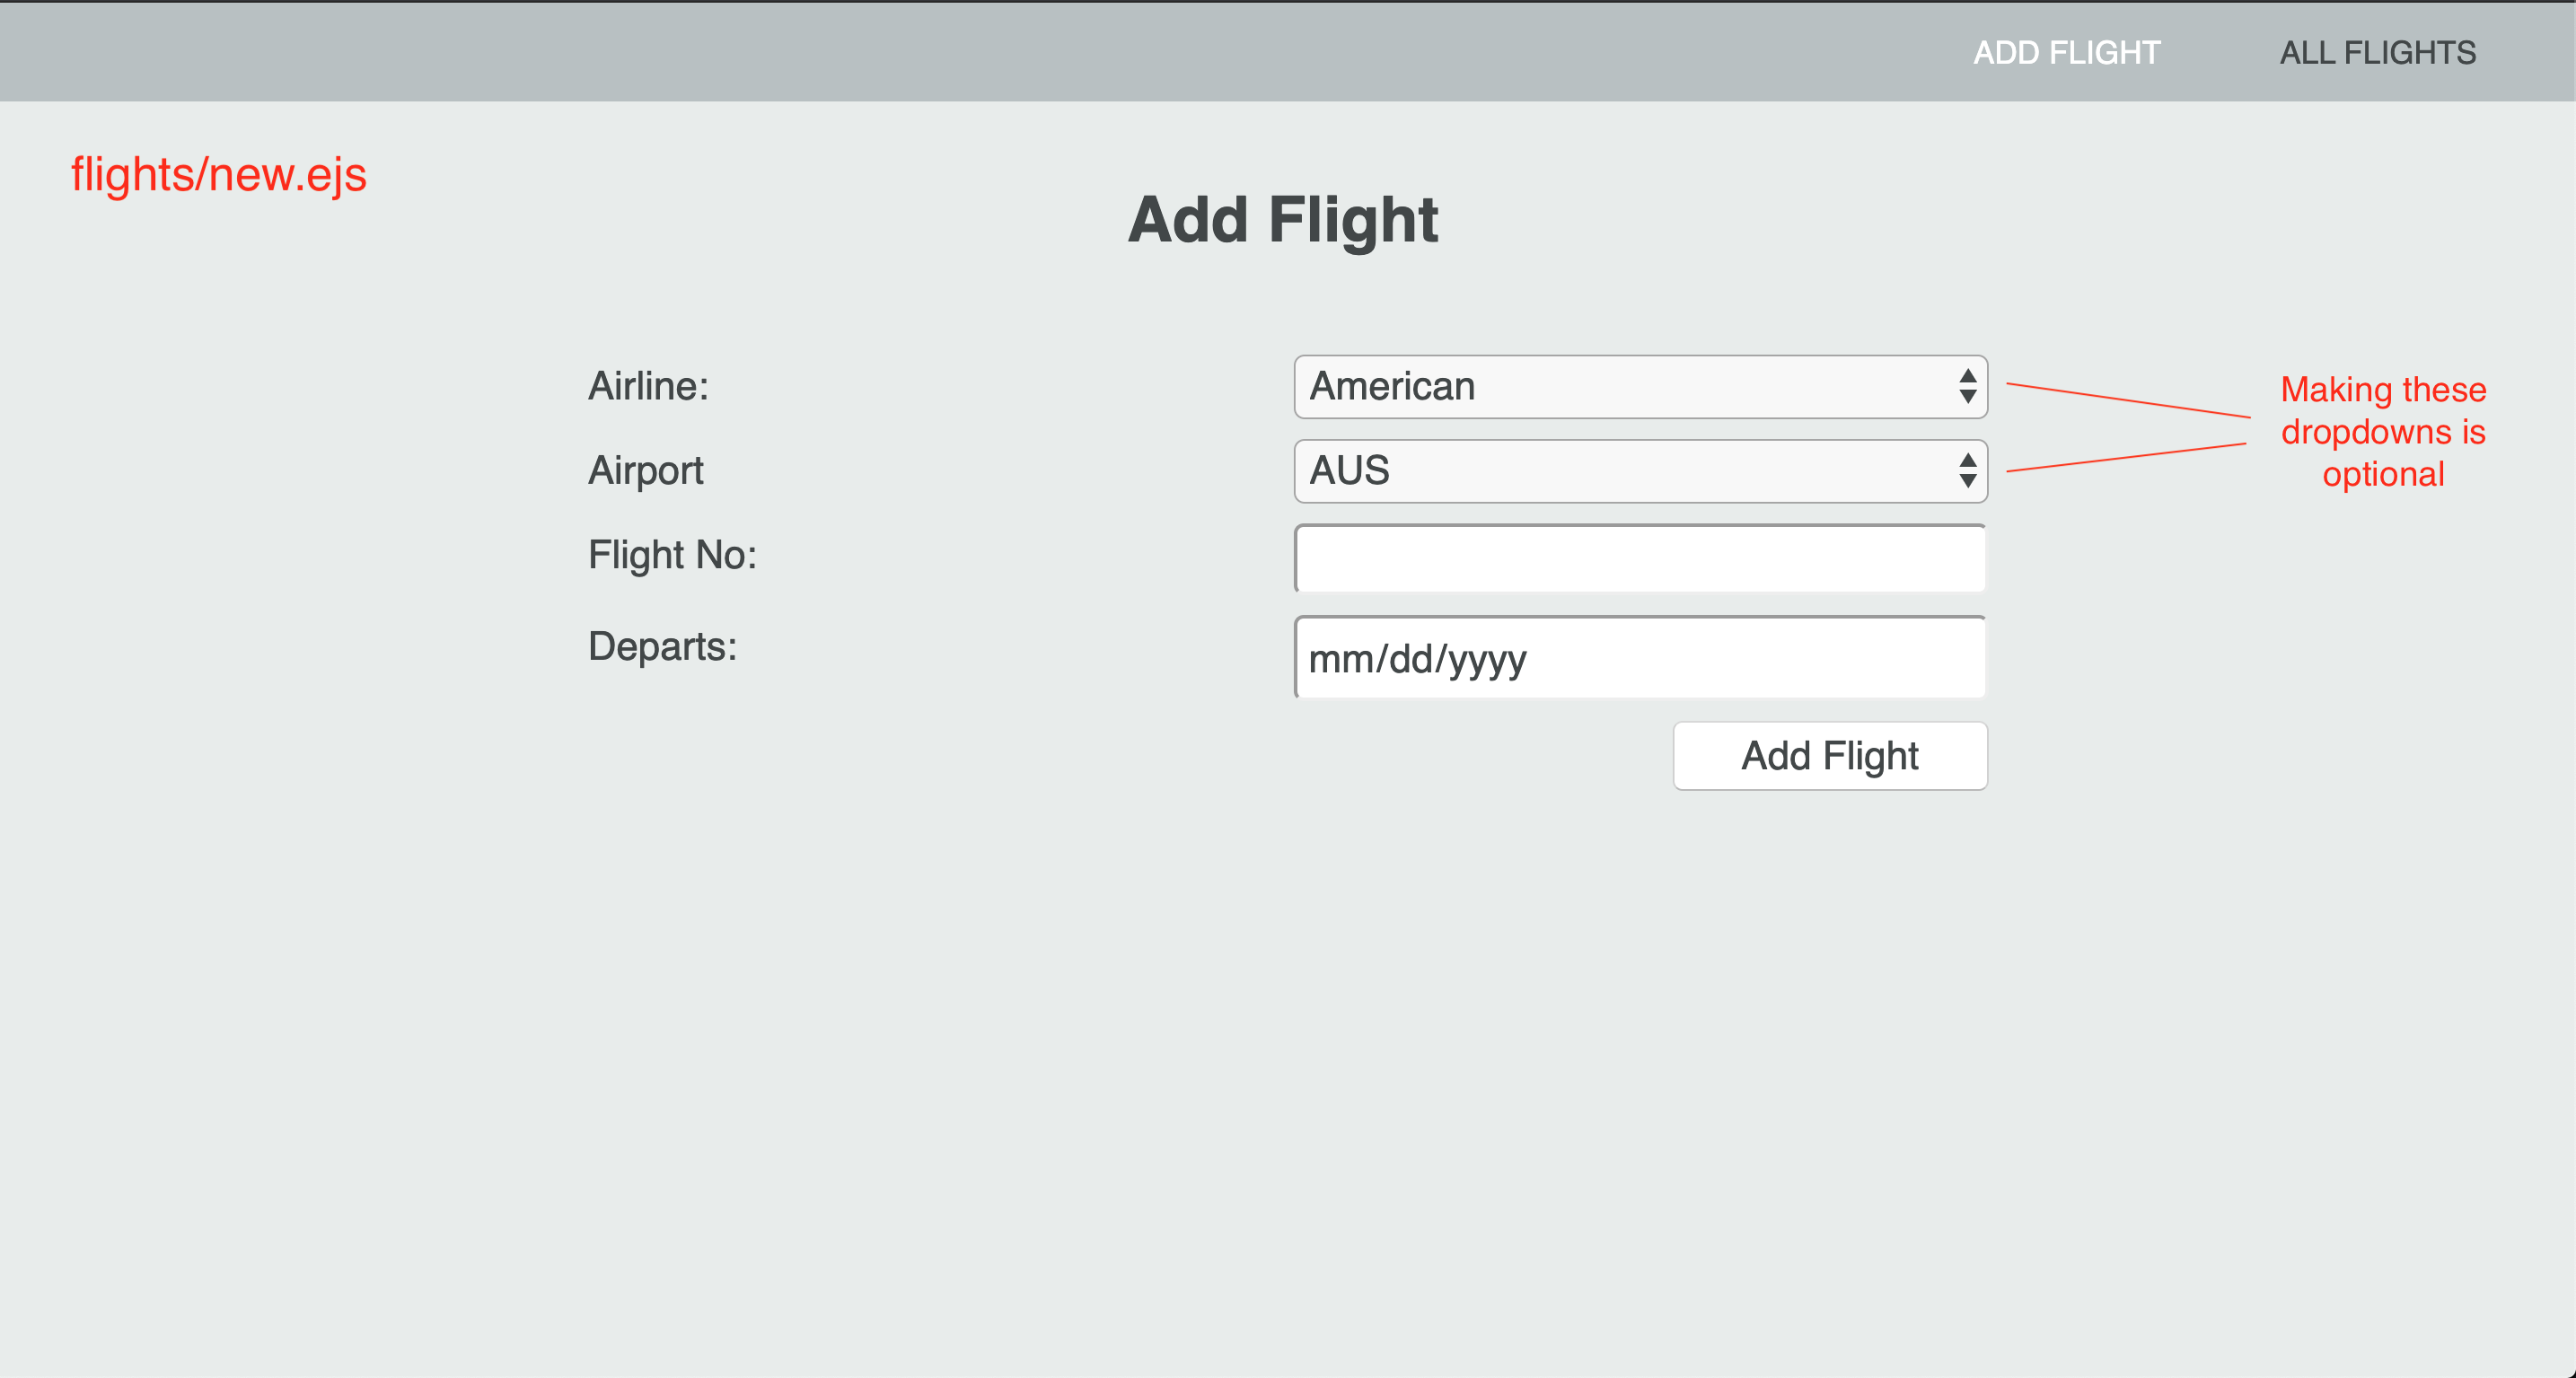The width and height of the screenshot is (2576, 1378).
Task: Click the "Airline:" form label
Action: click(x=648, y=387)
